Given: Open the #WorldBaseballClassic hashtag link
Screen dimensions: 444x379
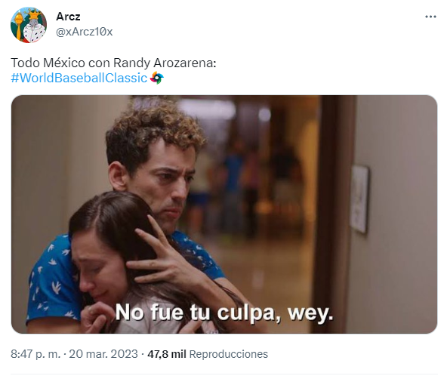Looking at the screenshot, I should pos(79,78).
